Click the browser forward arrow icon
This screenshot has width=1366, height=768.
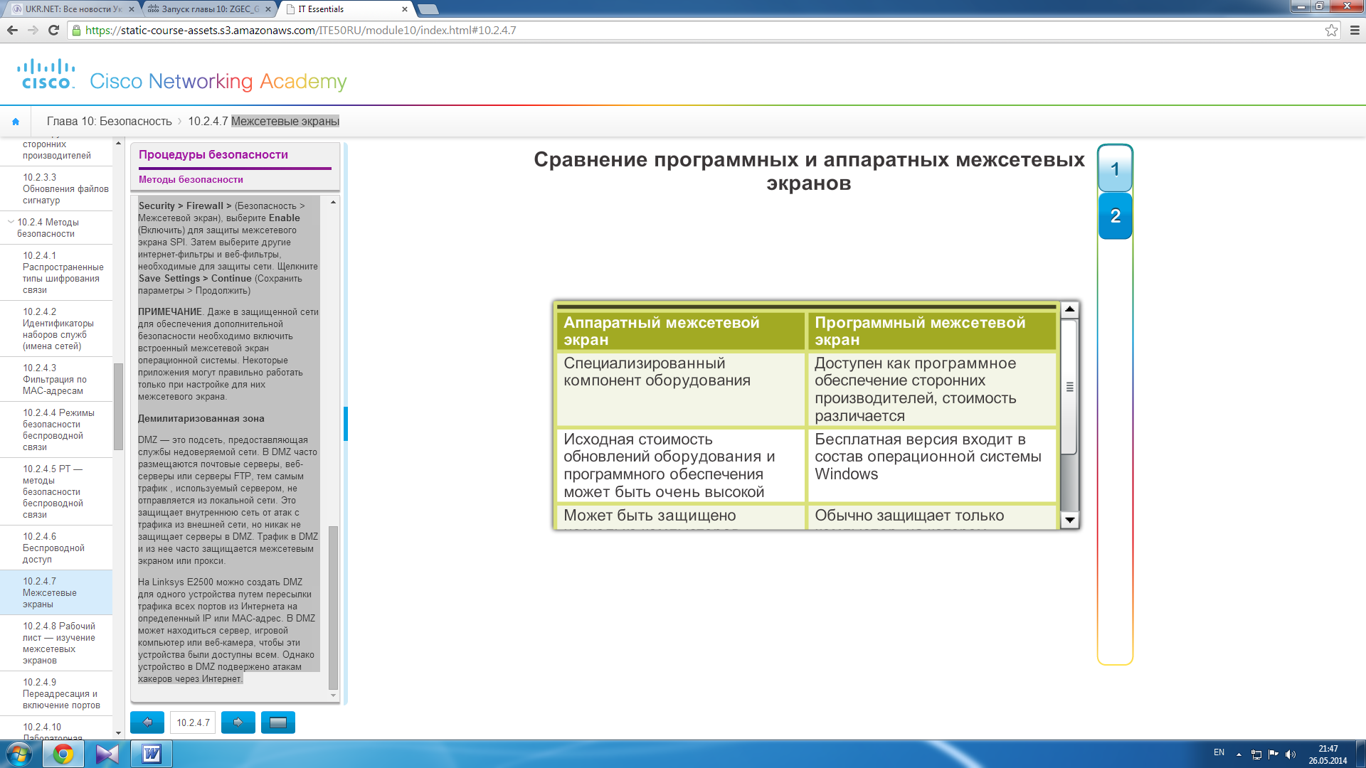(33, 30)
